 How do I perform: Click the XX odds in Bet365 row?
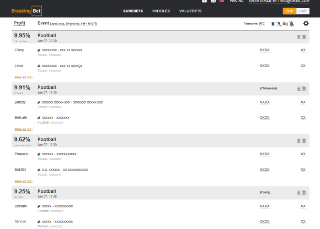(303, 170)
